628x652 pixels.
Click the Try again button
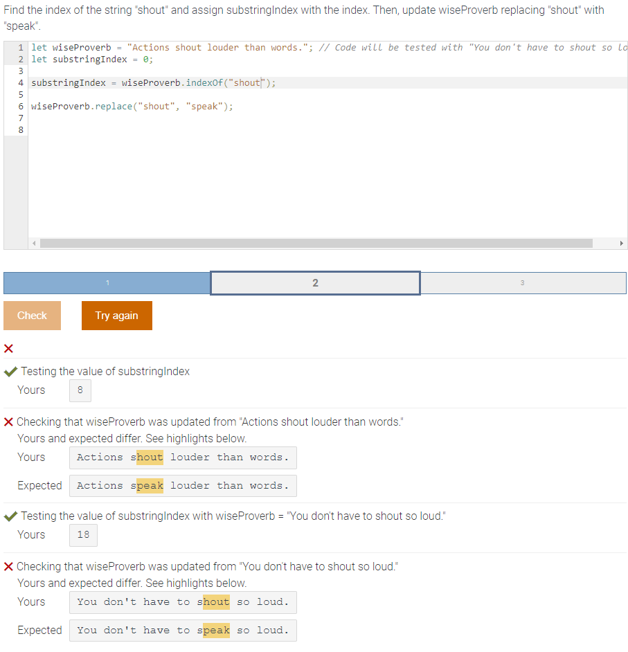(x=117, y=316)
